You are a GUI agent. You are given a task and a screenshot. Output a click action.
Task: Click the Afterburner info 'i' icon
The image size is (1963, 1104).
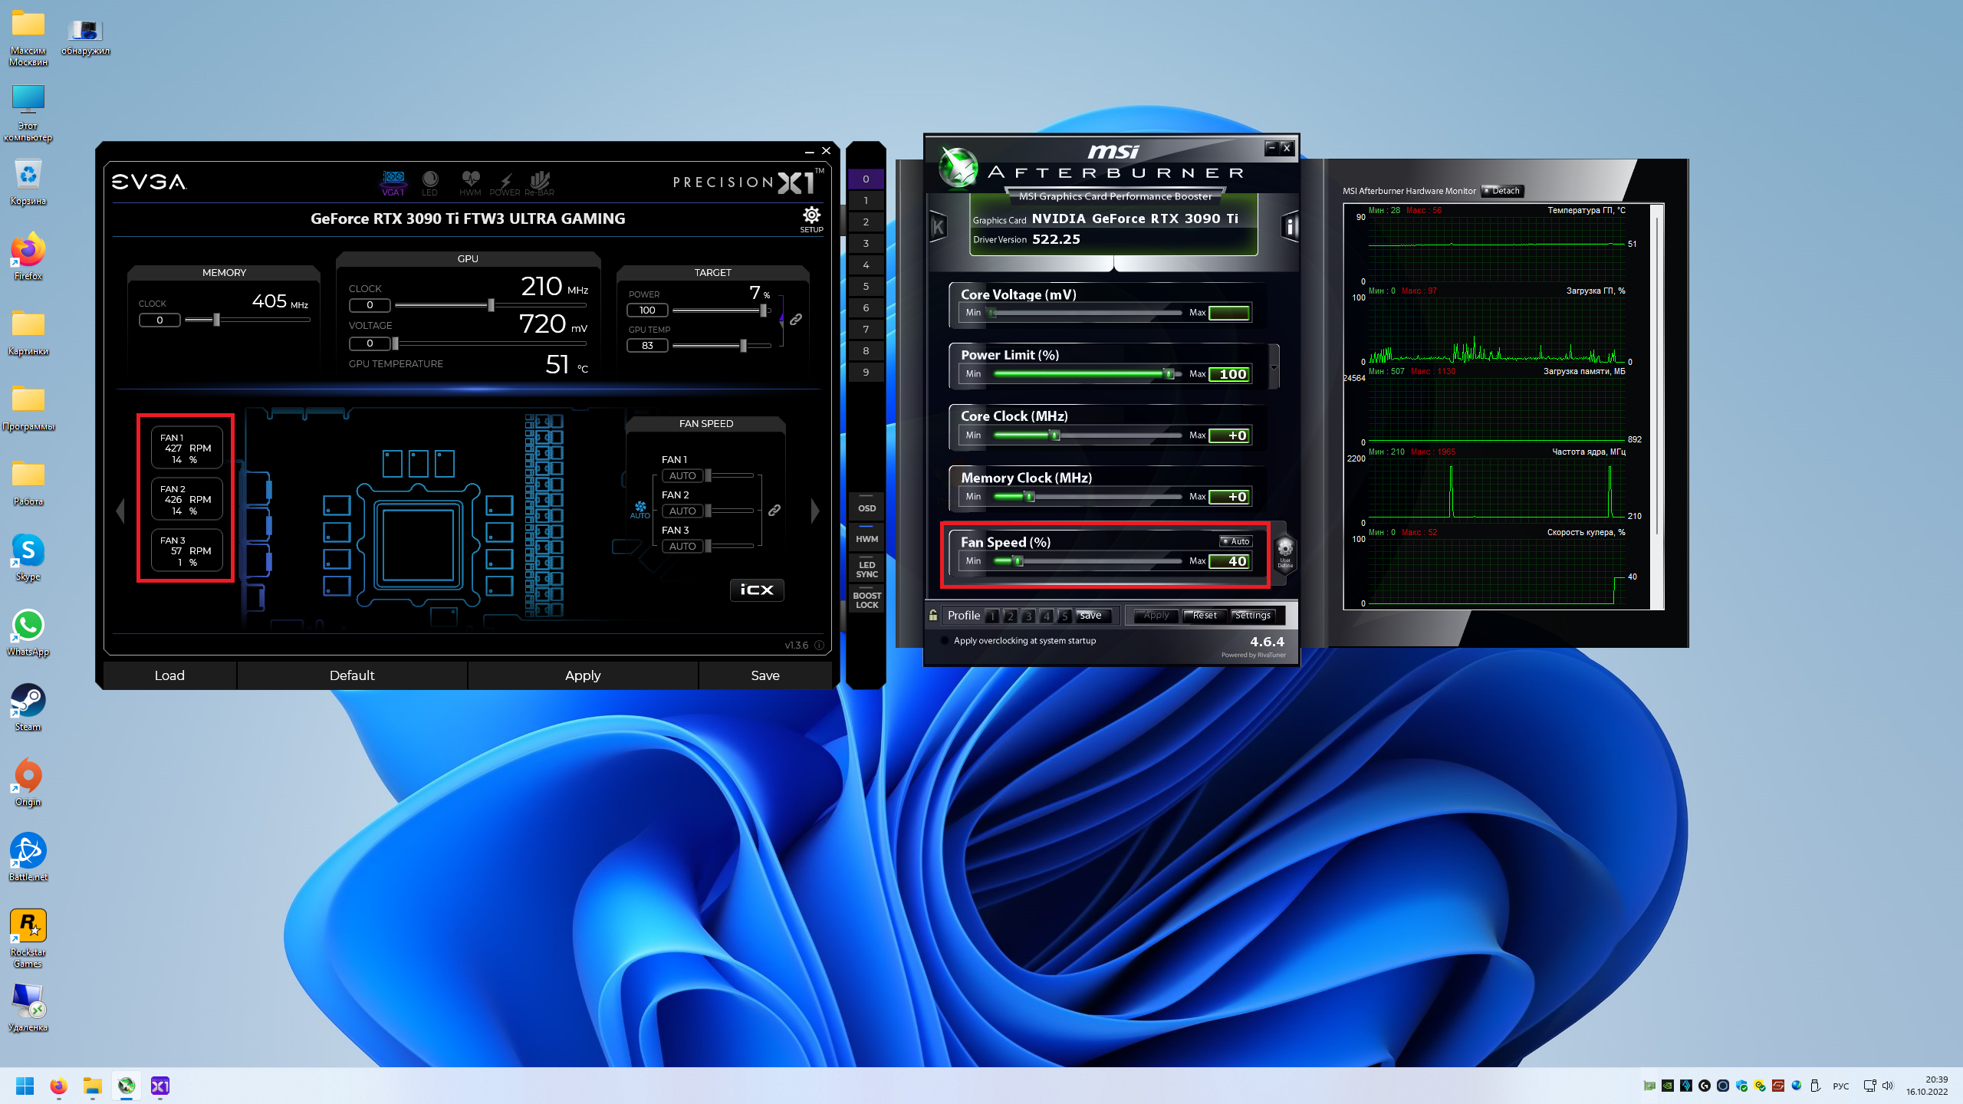[x=1290, y=227]
